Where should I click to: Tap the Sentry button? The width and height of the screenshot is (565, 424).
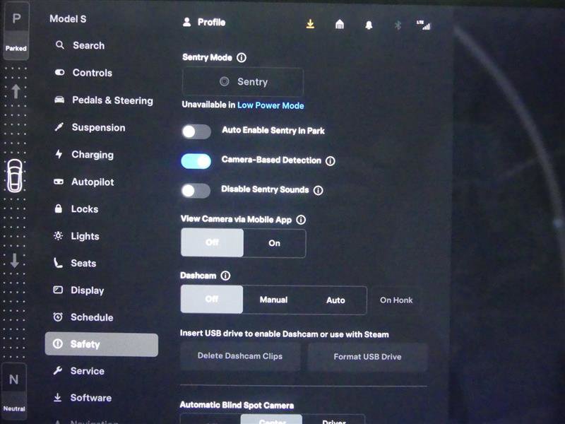[243, 82]
